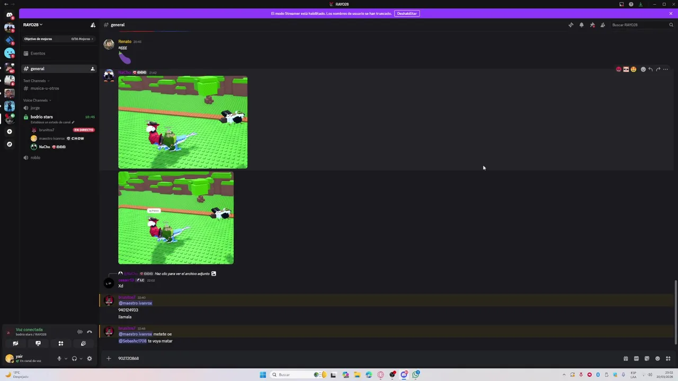
Task: Open Windows Start menu
Action: pos(263,375)
